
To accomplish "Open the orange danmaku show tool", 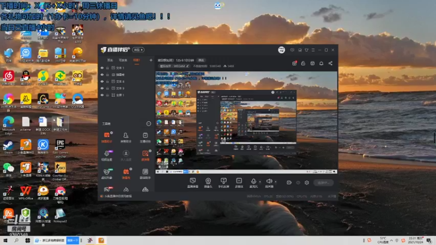I will point(126,174).
